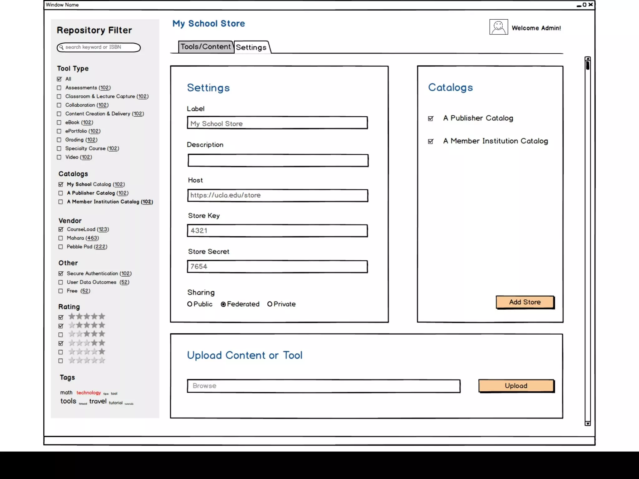Uncheck A Member Institution Catalog in Catalogs panel
Screen dimensions: 639x479
431,142
